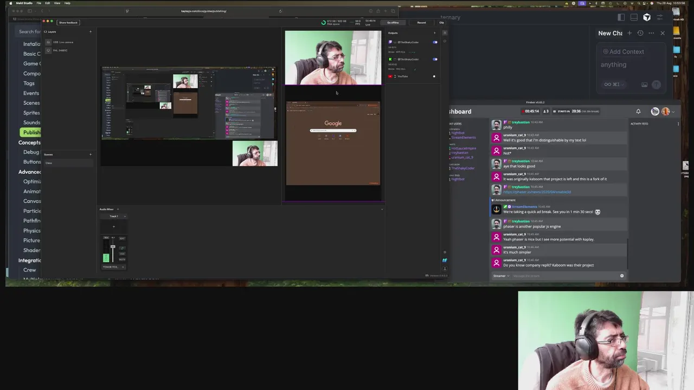Toggle second @TheShakyCoder output stream
The height and width of the screenshot is (390, 694).
click(435, 59)
